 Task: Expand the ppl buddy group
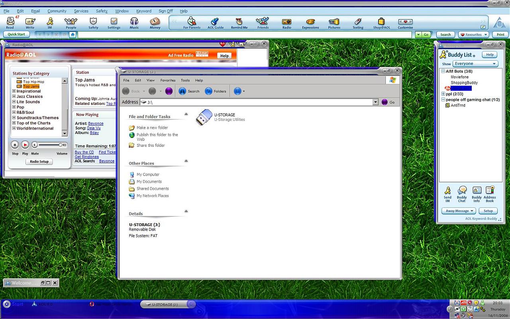coord(443,94)
